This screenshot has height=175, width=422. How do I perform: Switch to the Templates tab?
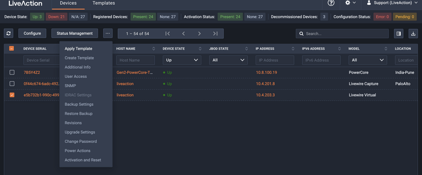pyautogui.click(x=103, y=3)
